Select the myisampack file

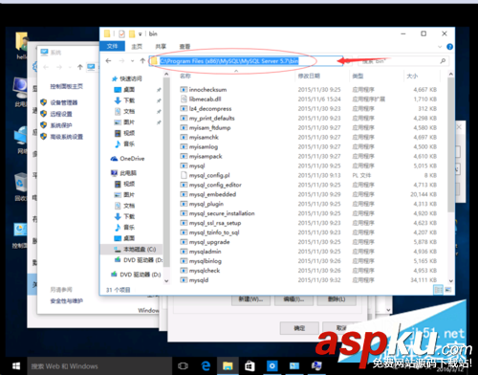(x=206, y=157)
